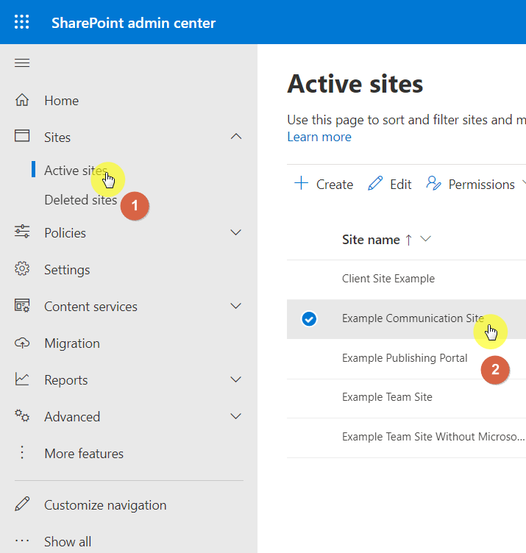Click Customize navigation
The height and width of the screenshot is (553, 526).
105,505
